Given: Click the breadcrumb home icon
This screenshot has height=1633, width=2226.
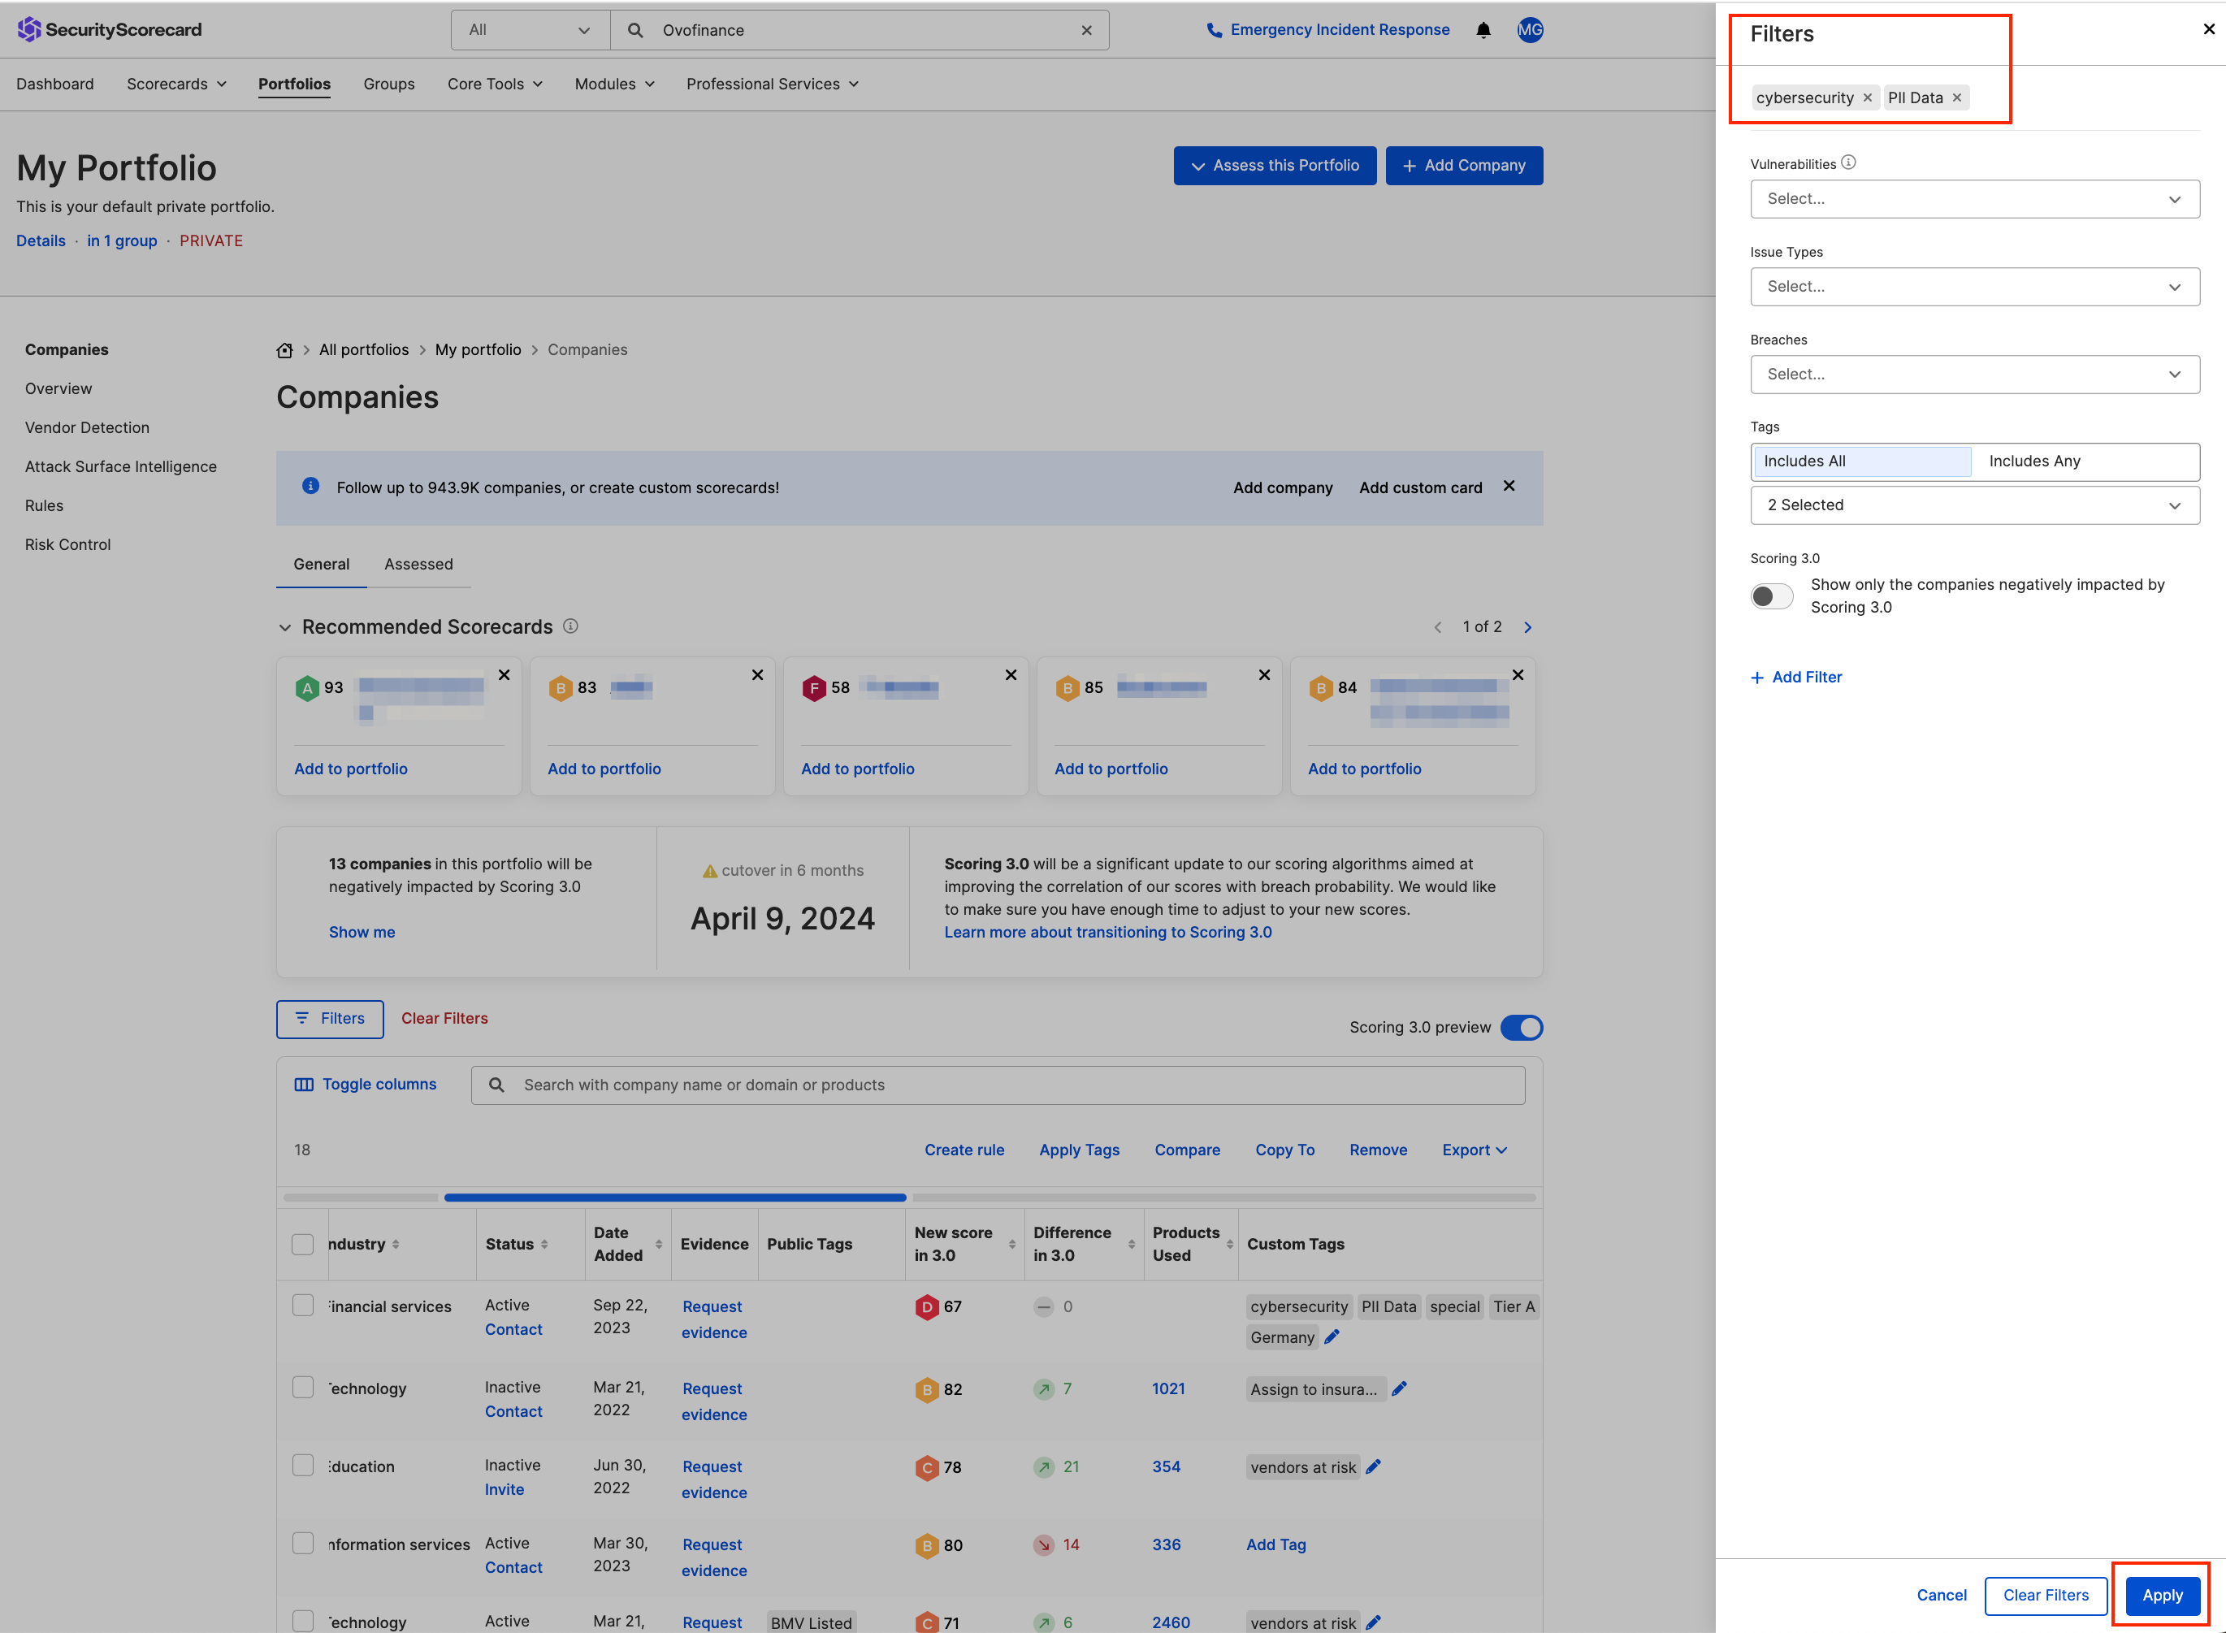Looking at the screenshot, I should click(x=284, y=350).
